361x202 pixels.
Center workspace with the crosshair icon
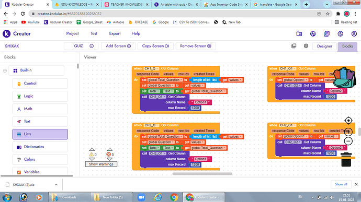[348, 121]
